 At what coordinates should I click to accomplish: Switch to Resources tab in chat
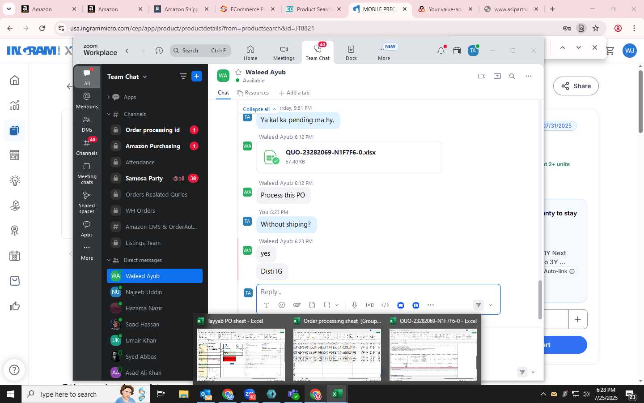pyautogui.click(x=253, y=93)
